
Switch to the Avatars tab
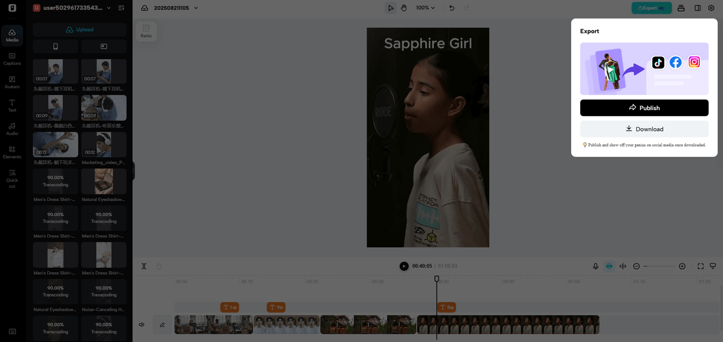tap(12, 82)
